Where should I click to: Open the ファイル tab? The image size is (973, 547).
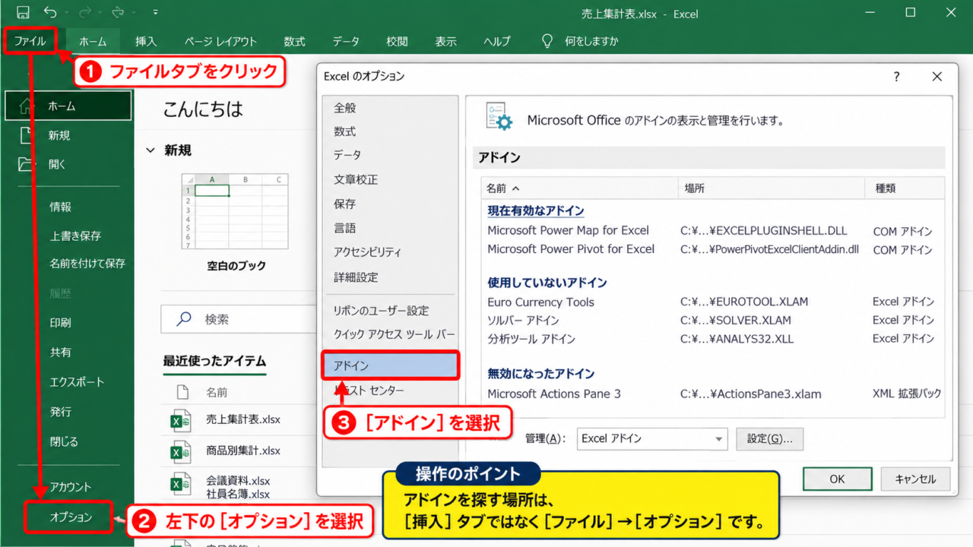tap(30, 41)
